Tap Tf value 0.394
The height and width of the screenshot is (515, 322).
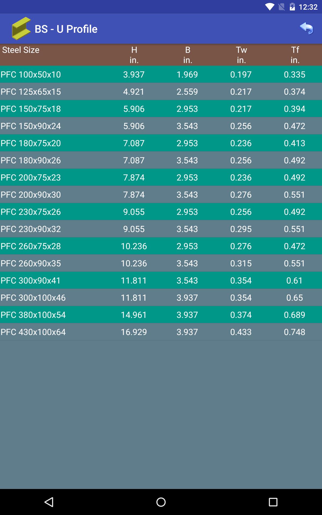tap(295, 109)
